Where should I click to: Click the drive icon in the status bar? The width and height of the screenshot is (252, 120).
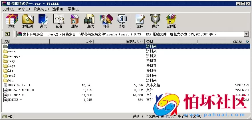(5, 116)
